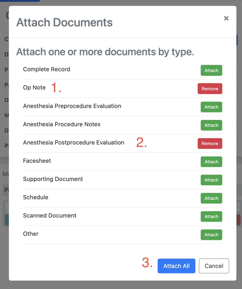The image size is (242, 289).
Task: Attach the Schedule document
Action: pyautogui.click(x=211, y=198)
